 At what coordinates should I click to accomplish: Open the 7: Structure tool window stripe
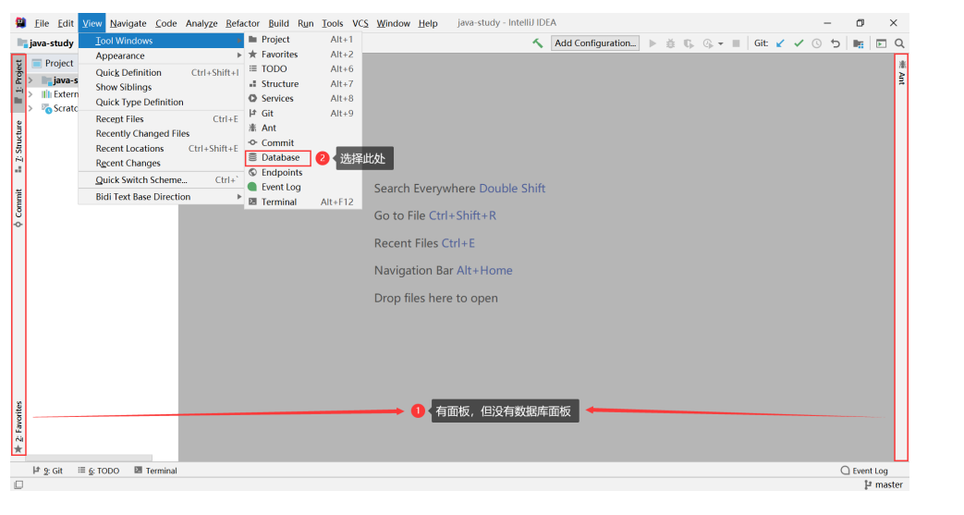coord(18,146)
